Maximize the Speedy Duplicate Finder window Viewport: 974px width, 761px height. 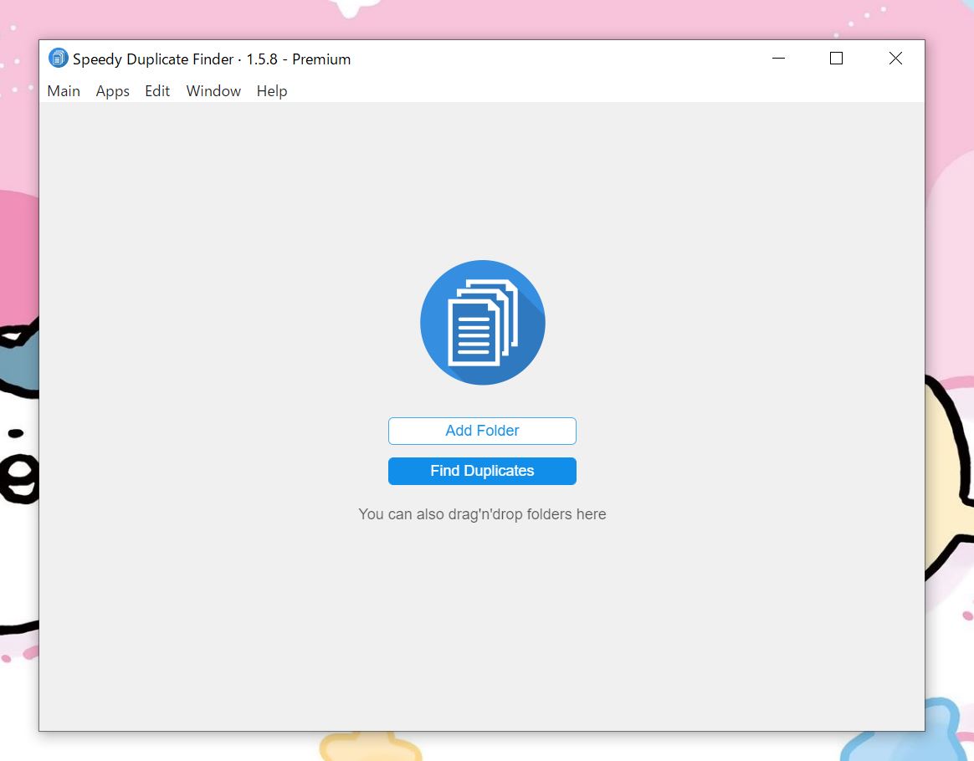coord(836,59)
